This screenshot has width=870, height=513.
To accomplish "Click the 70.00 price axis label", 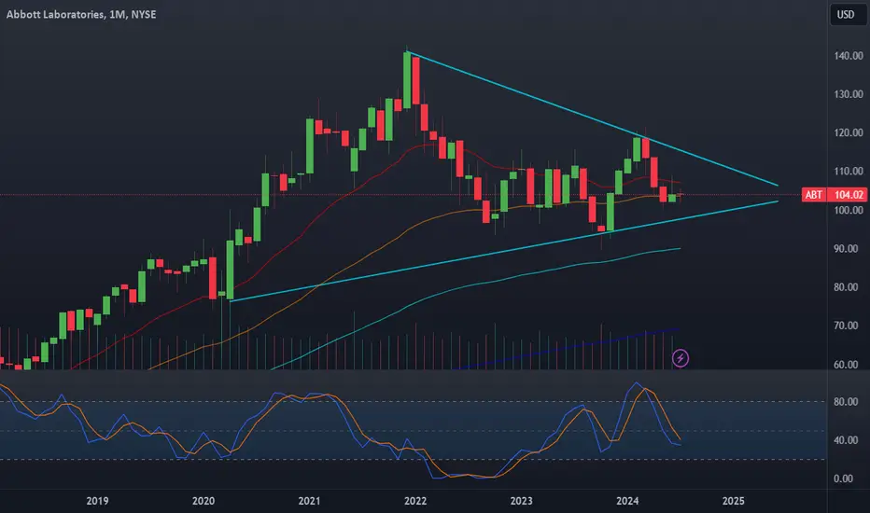I will [846, 326].
